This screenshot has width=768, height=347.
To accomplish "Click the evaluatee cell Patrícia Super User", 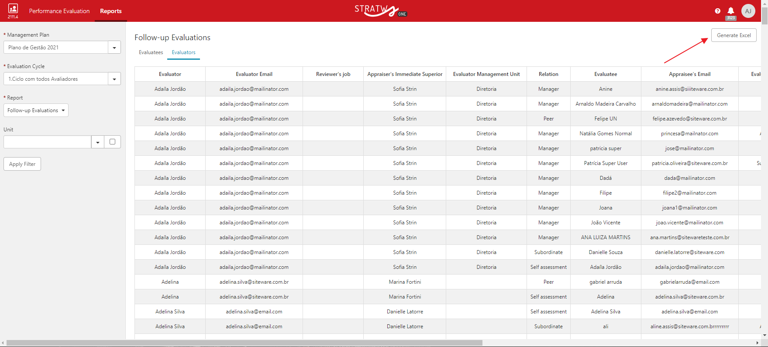I will (x=606, y=163).
